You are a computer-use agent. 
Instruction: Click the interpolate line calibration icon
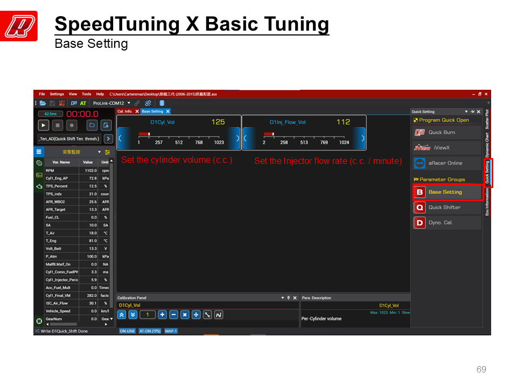pyautogui.click(x=207, y=315)
